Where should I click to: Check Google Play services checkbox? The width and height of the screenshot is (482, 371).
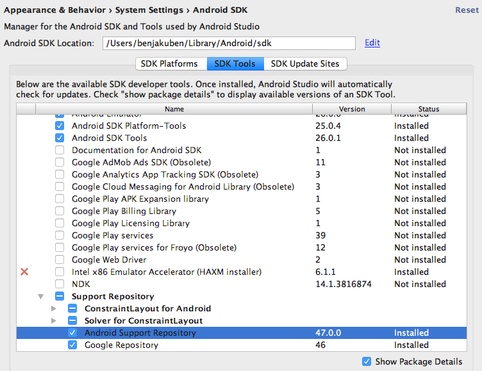60,235
